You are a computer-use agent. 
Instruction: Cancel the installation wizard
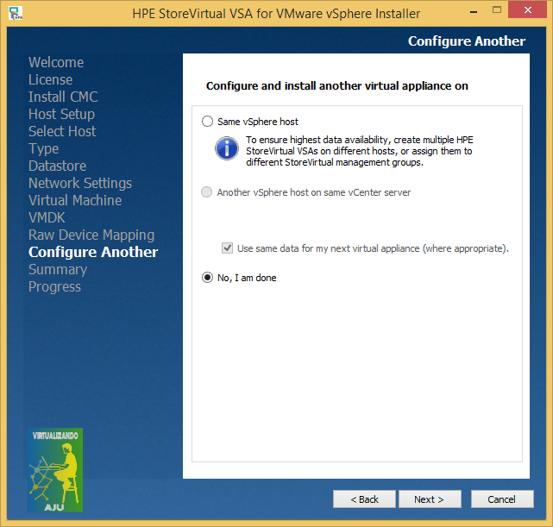pos(501,499)
